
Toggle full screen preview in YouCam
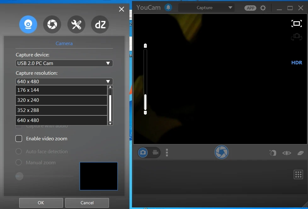[297, 24]
